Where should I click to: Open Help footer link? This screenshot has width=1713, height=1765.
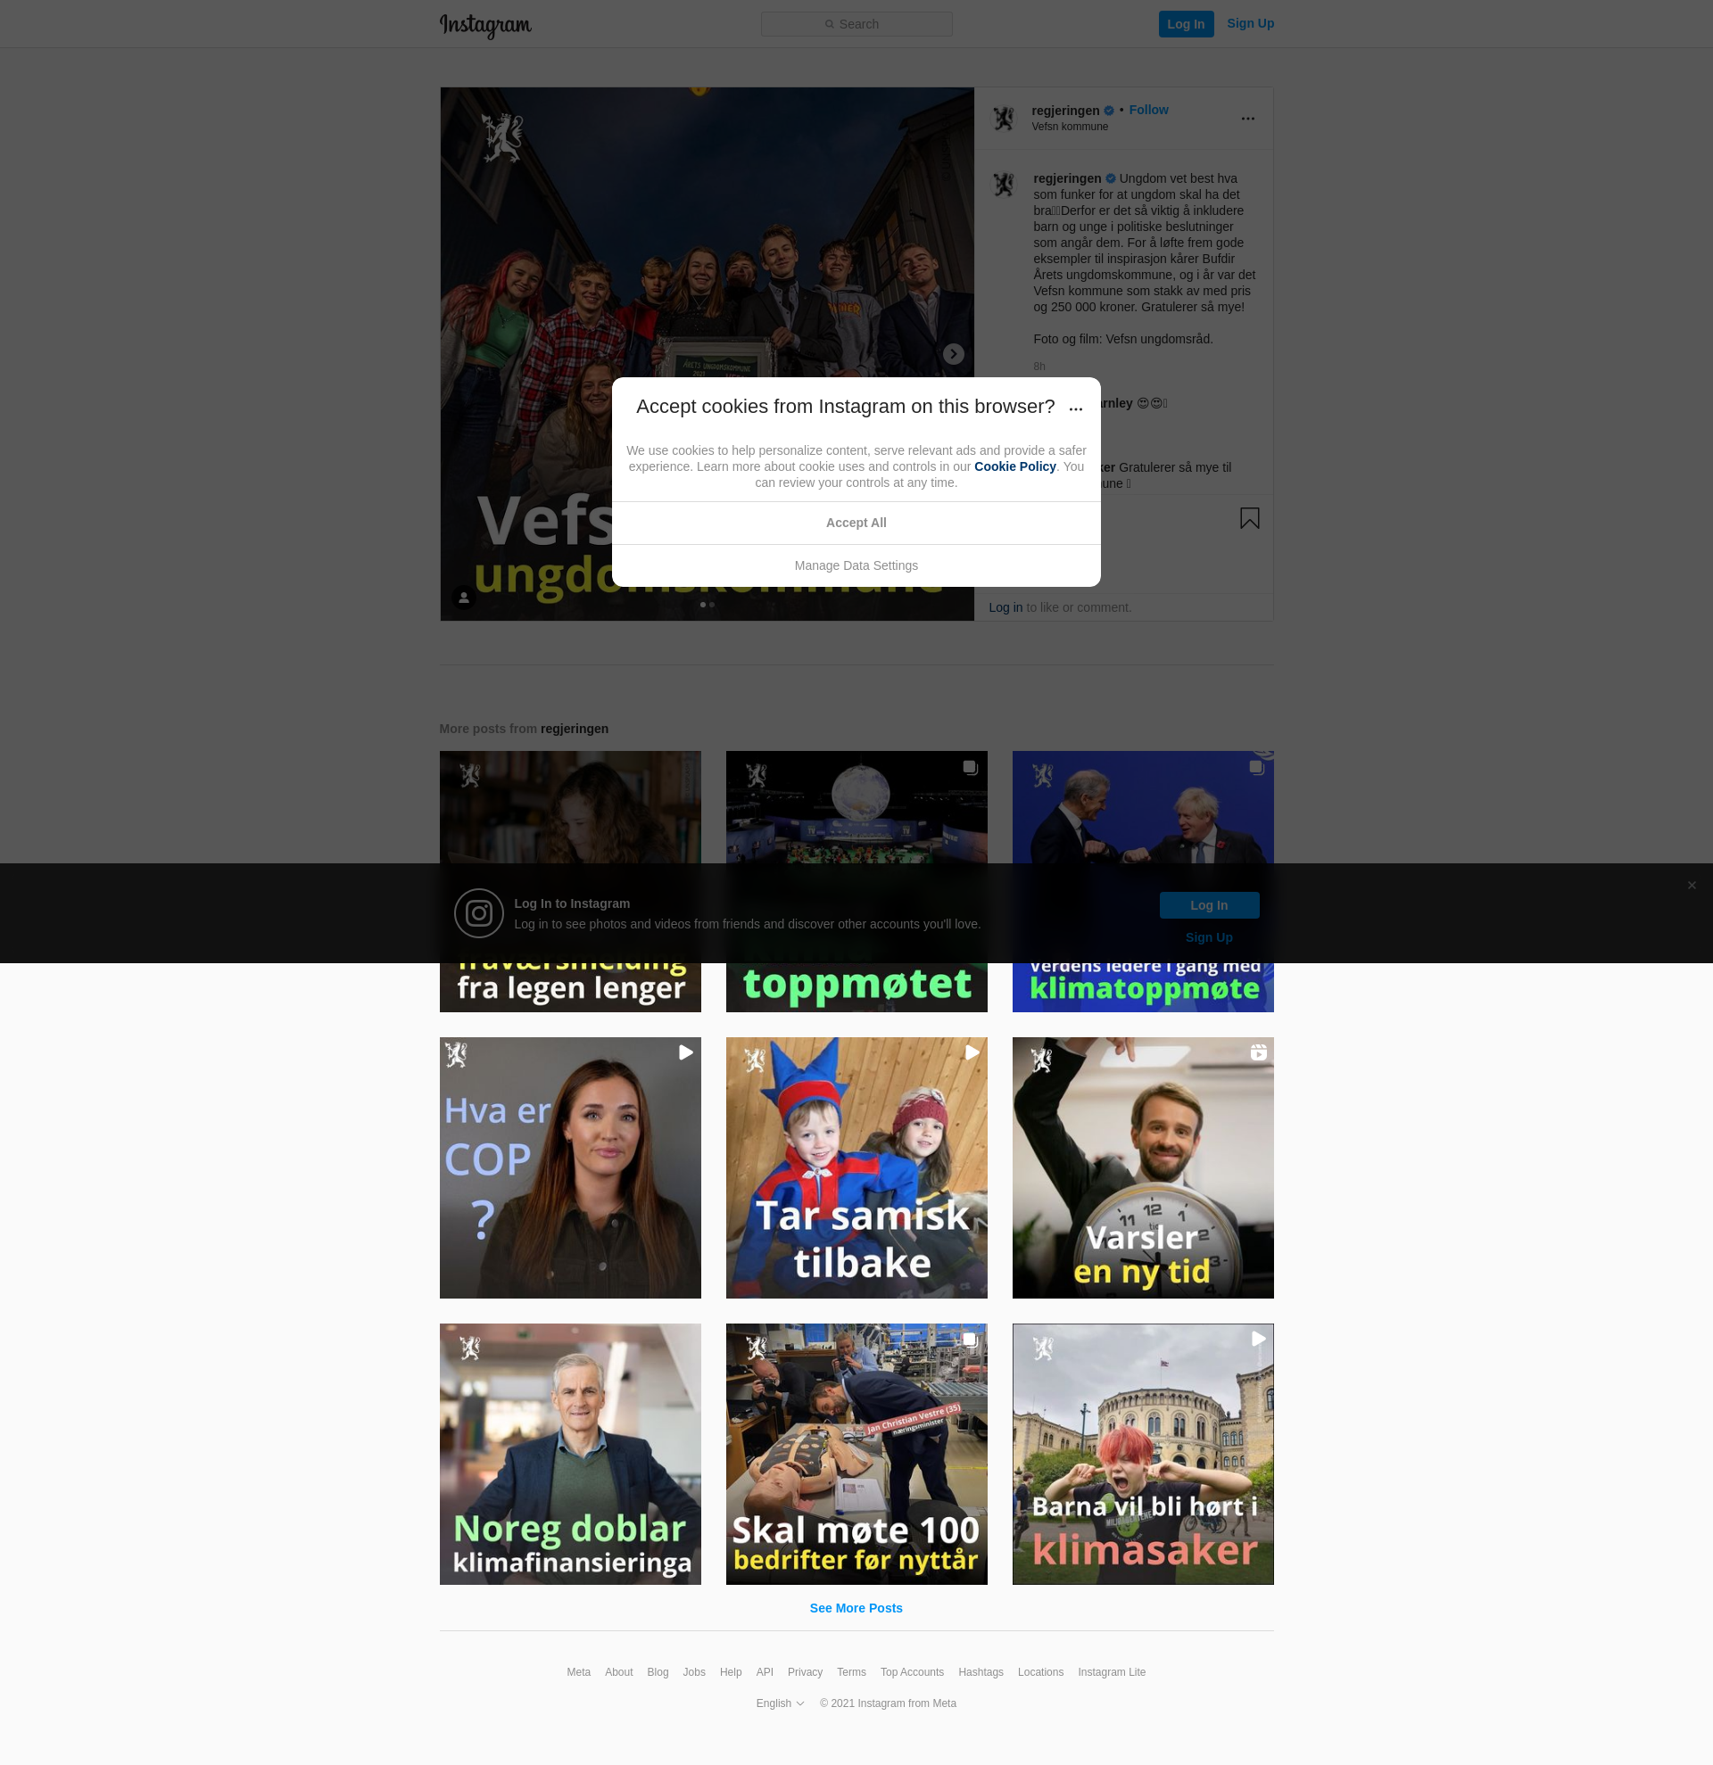point(731,1672)
